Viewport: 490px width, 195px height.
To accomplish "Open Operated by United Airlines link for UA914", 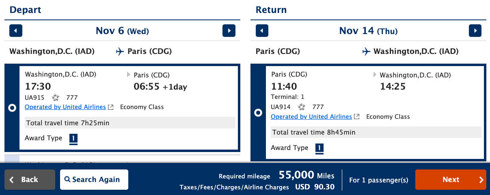I will pyautogui.click(x=311, y=117).
